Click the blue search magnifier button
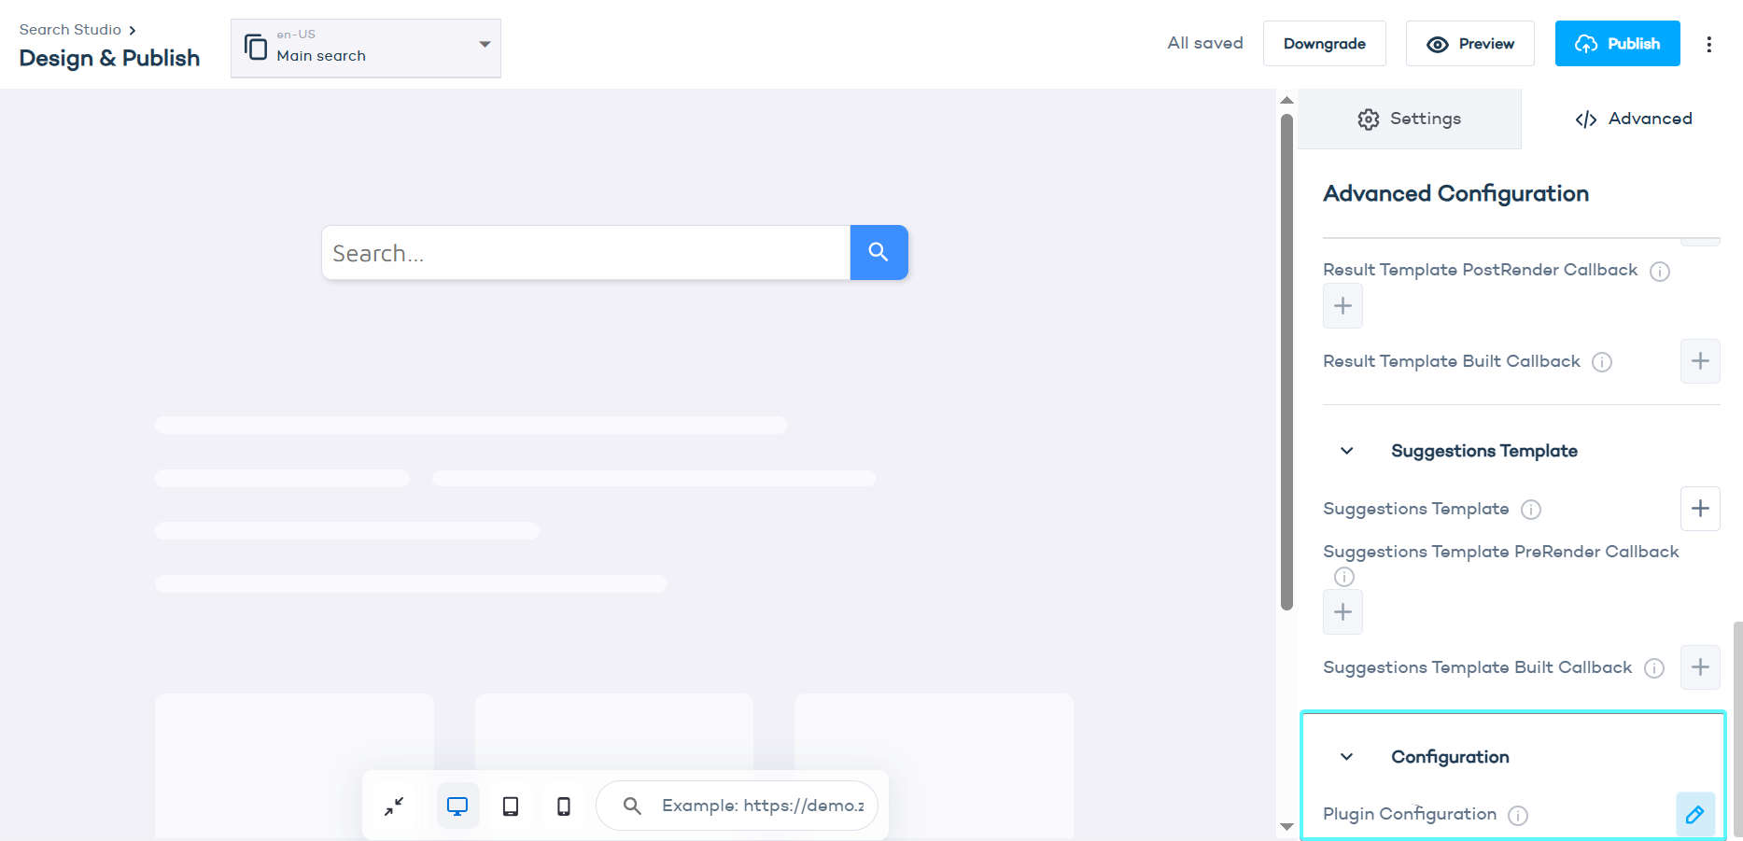 click(x=878, y=252)
